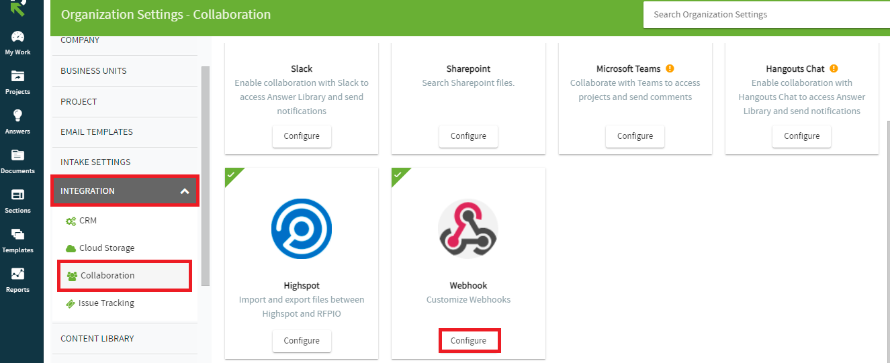Open Reports chart icon

click(18, 274)
